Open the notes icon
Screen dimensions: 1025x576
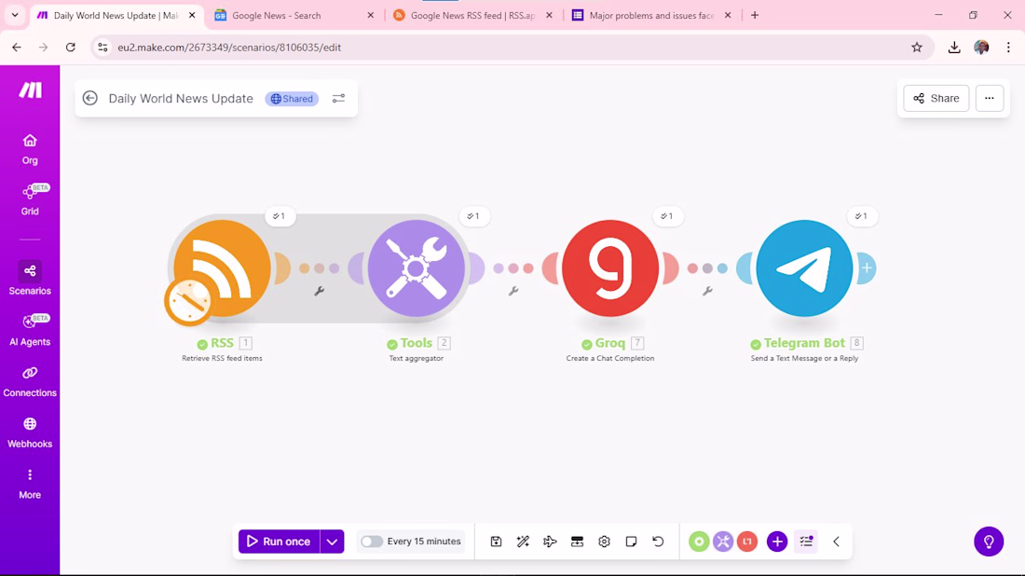[631, 542]
